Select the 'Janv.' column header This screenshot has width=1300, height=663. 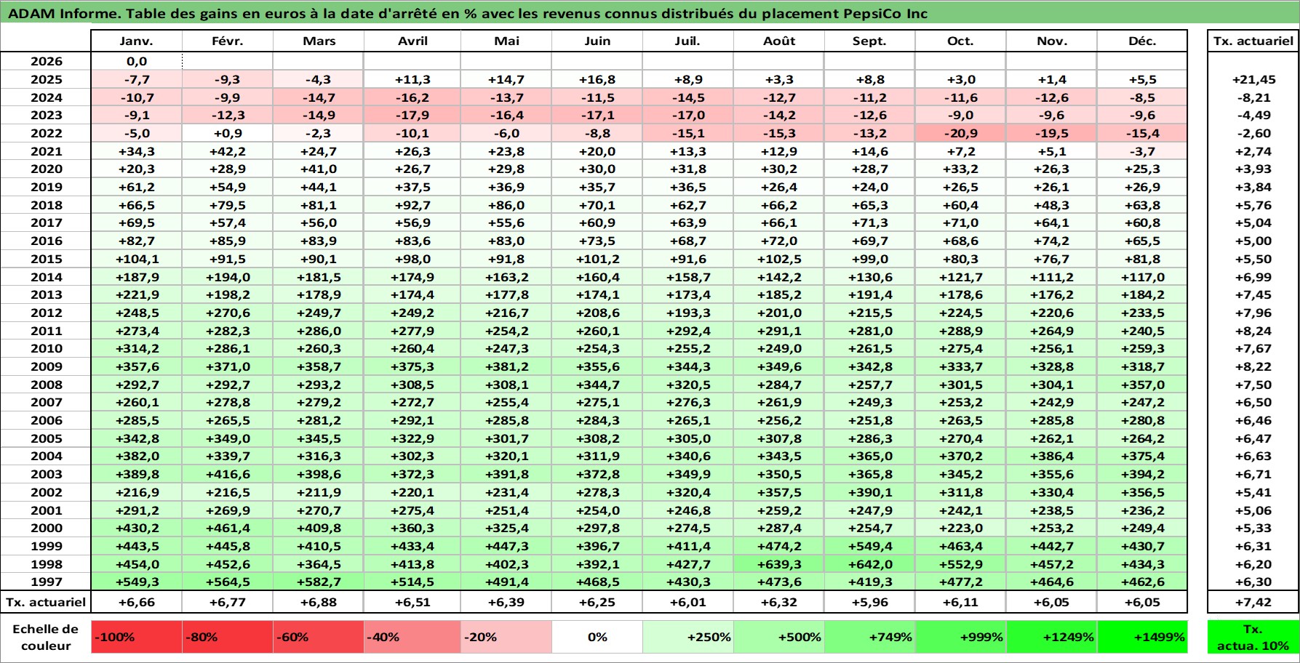[137, 41]
